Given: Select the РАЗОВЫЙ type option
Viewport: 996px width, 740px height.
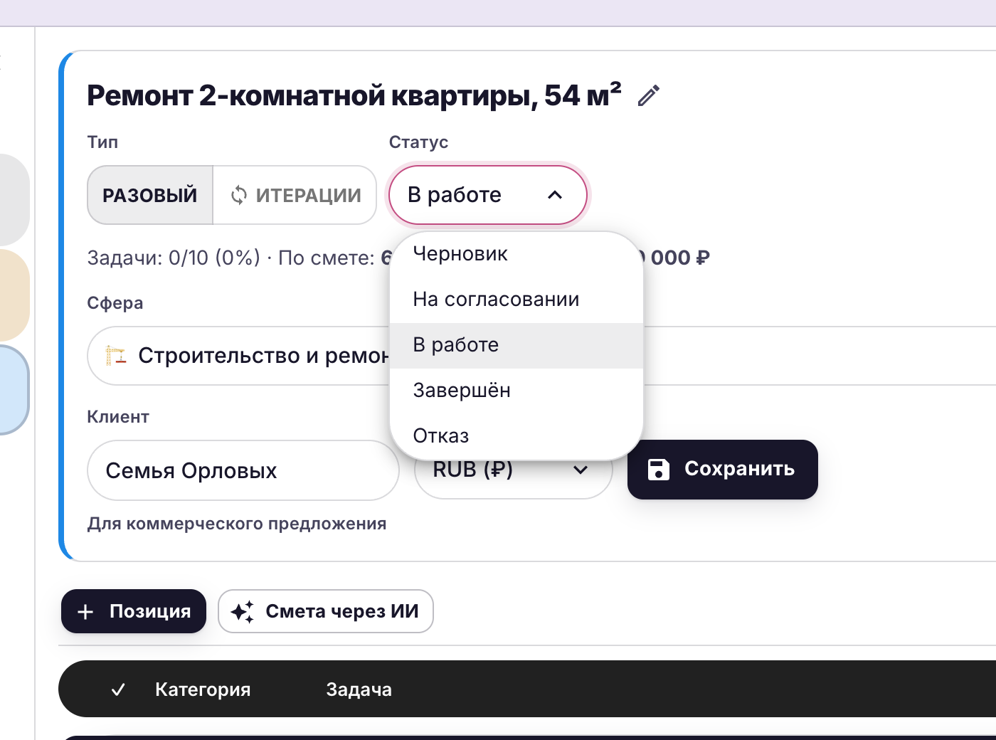Looking at the screenshot, I should tap(150, 195).
